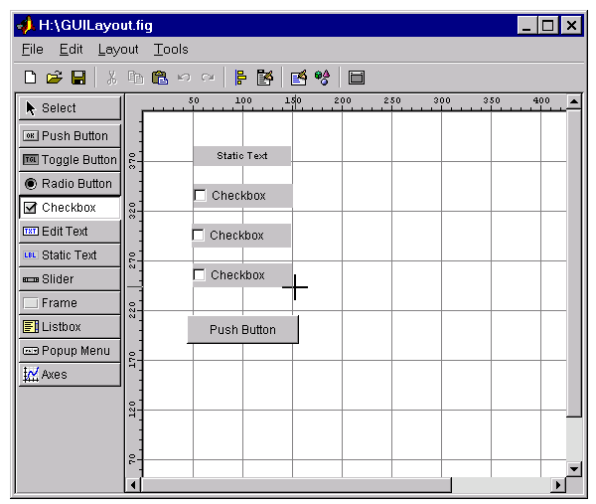Click the Cut scissors icon

coord(111,78)
